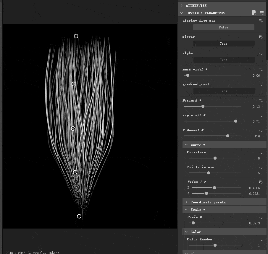Click the mask_width value 0.06

(256, 75)
